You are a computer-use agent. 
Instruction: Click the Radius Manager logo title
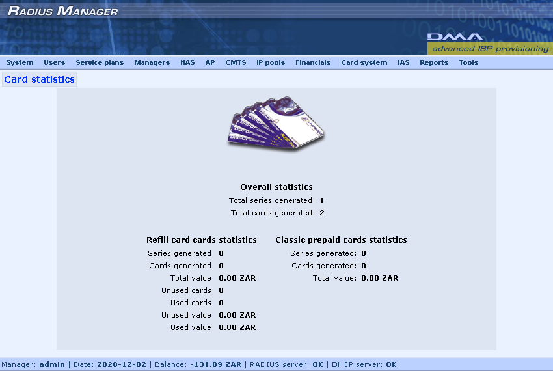pyautogui.click(x=62, y=10)
